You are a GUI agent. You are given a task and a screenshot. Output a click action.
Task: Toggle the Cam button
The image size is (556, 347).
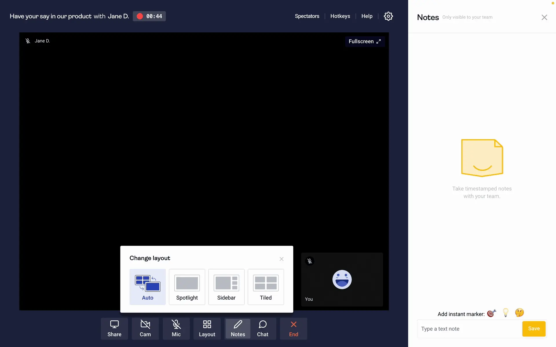pyautogui.click(x=145, y=328)
